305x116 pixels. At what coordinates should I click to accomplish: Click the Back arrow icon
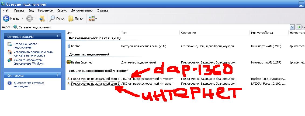pos(6,18)
